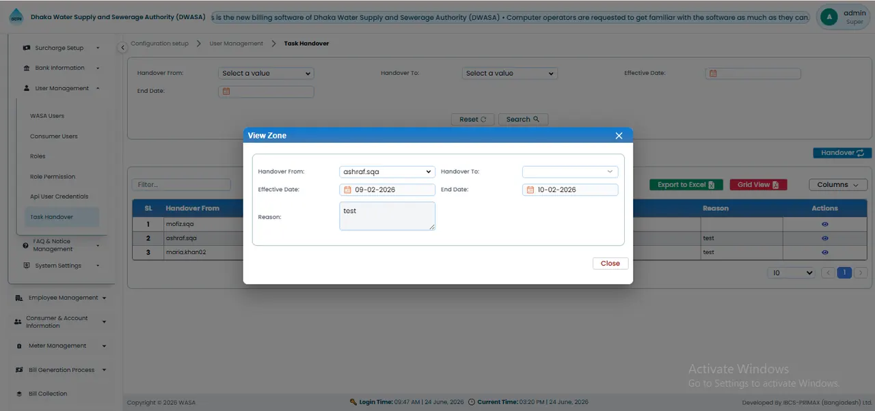
Task: Open Api User Credentials menu item
Action: point(59,197)
